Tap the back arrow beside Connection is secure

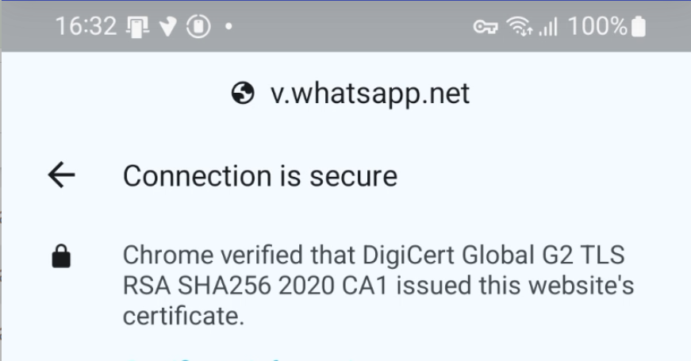62,176
